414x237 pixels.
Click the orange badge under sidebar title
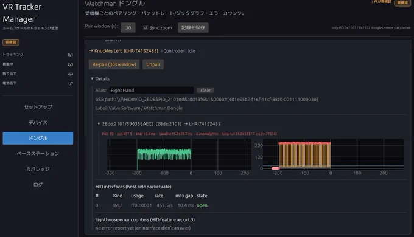pos(11,42)
